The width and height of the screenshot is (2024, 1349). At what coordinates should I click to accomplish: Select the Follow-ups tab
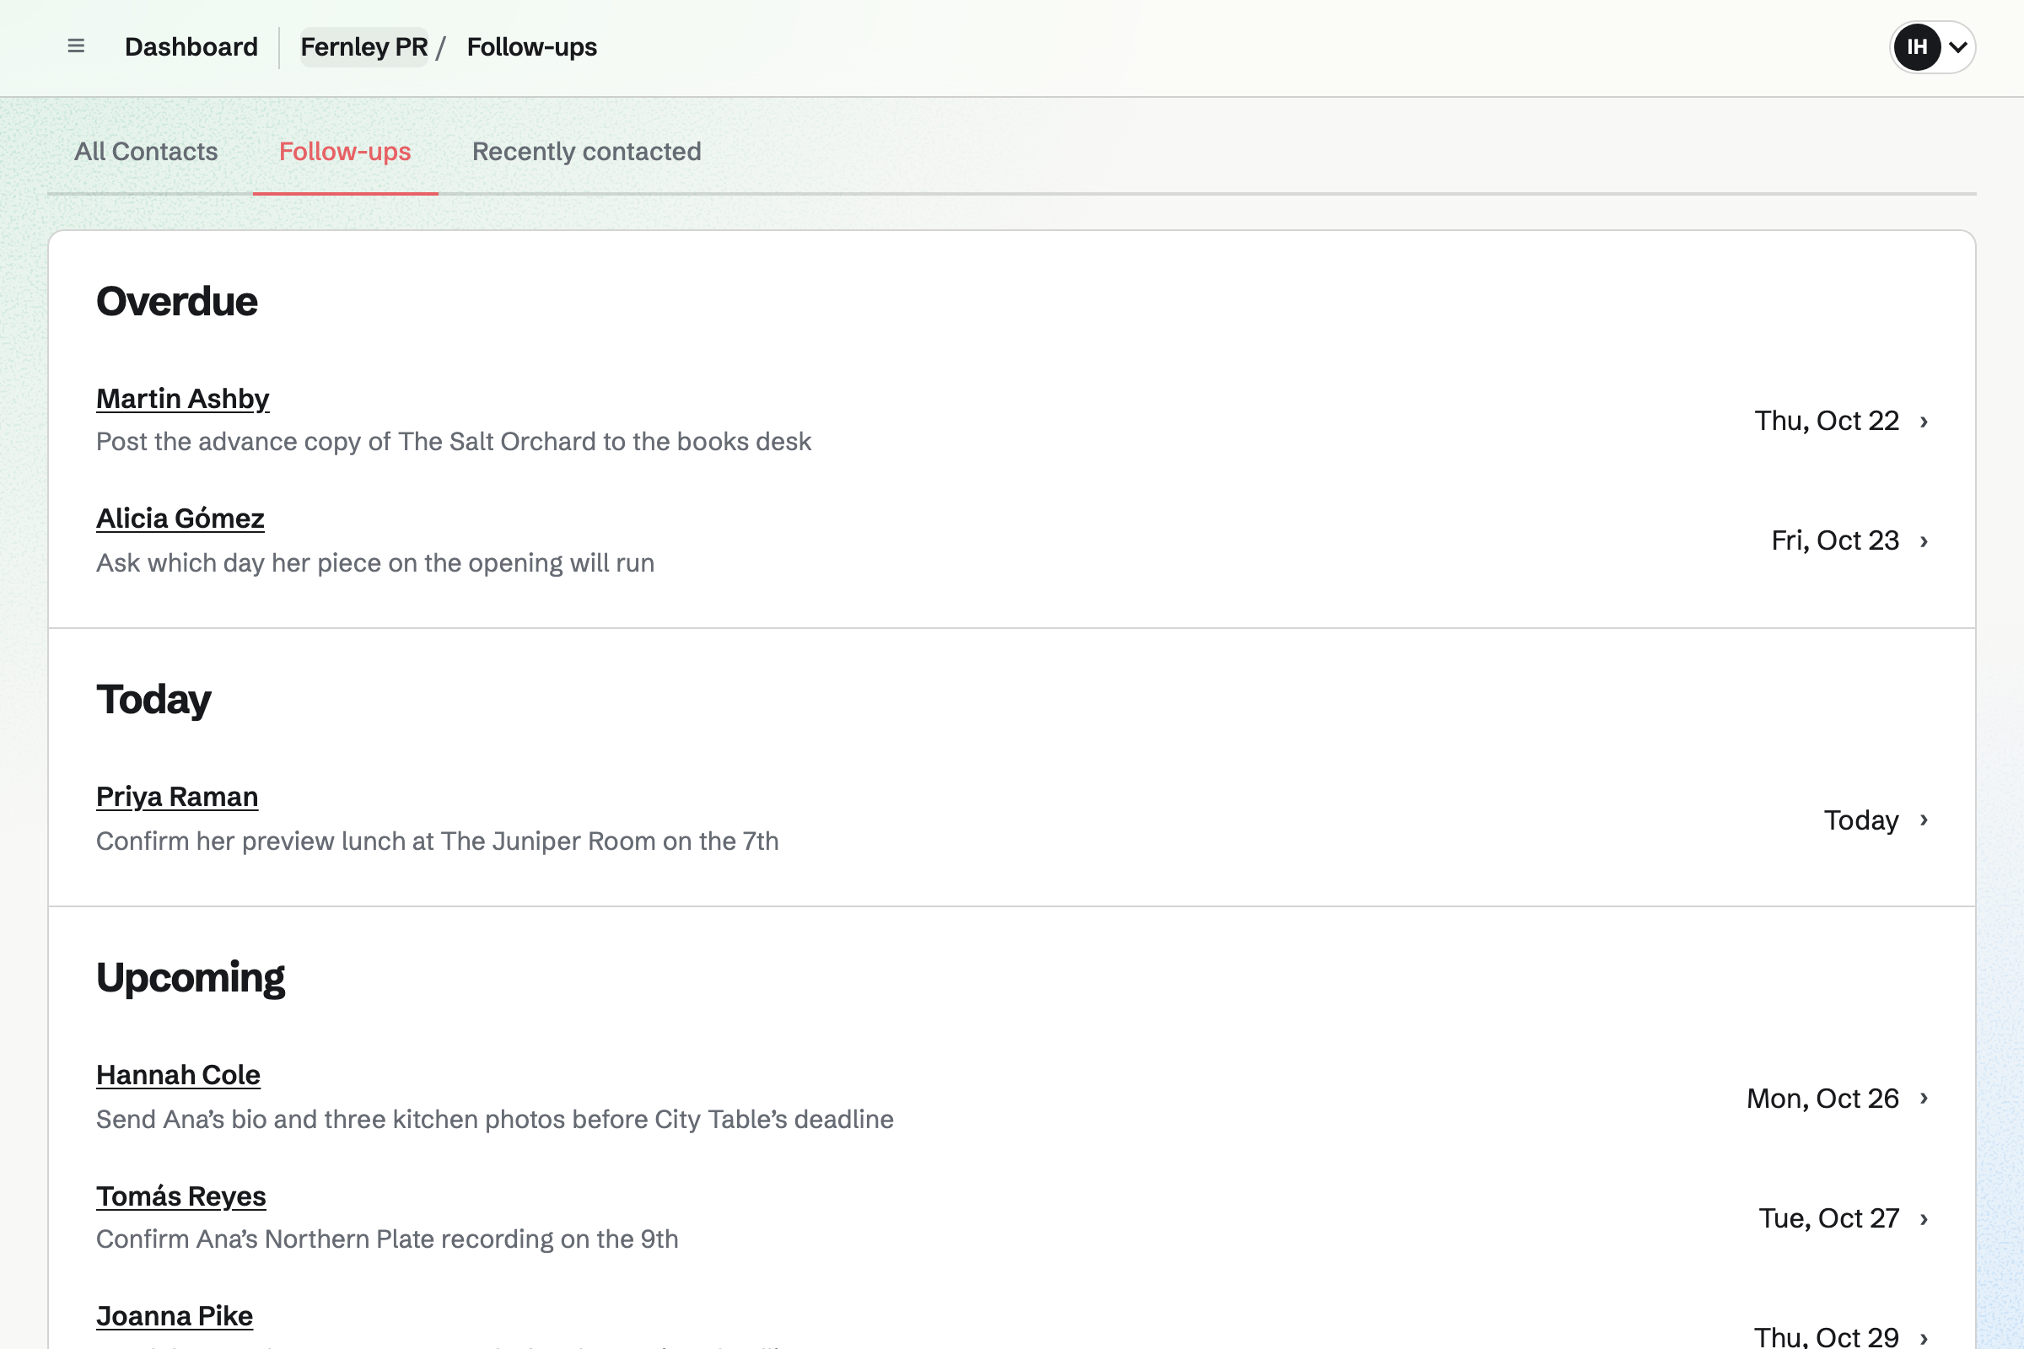345,152
